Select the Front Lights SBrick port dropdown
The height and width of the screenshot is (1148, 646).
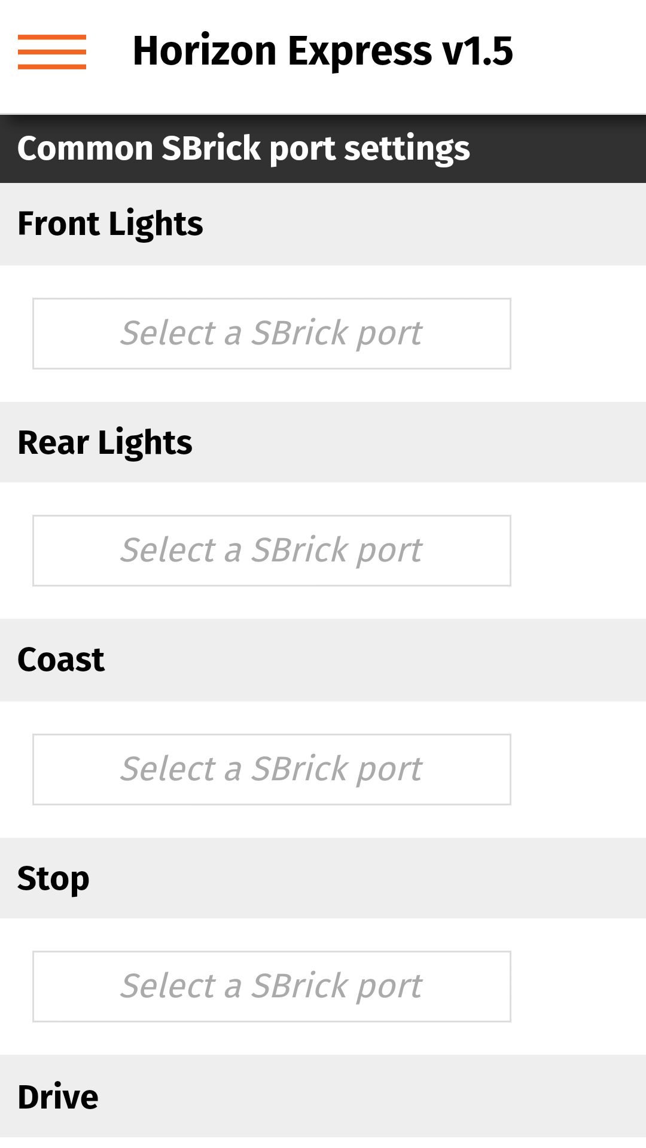click(272, 334)
